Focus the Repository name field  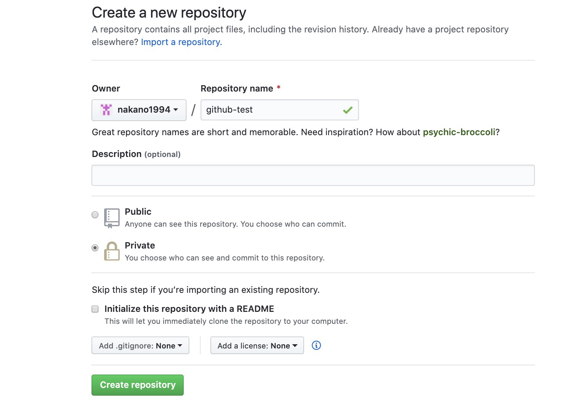279,110
